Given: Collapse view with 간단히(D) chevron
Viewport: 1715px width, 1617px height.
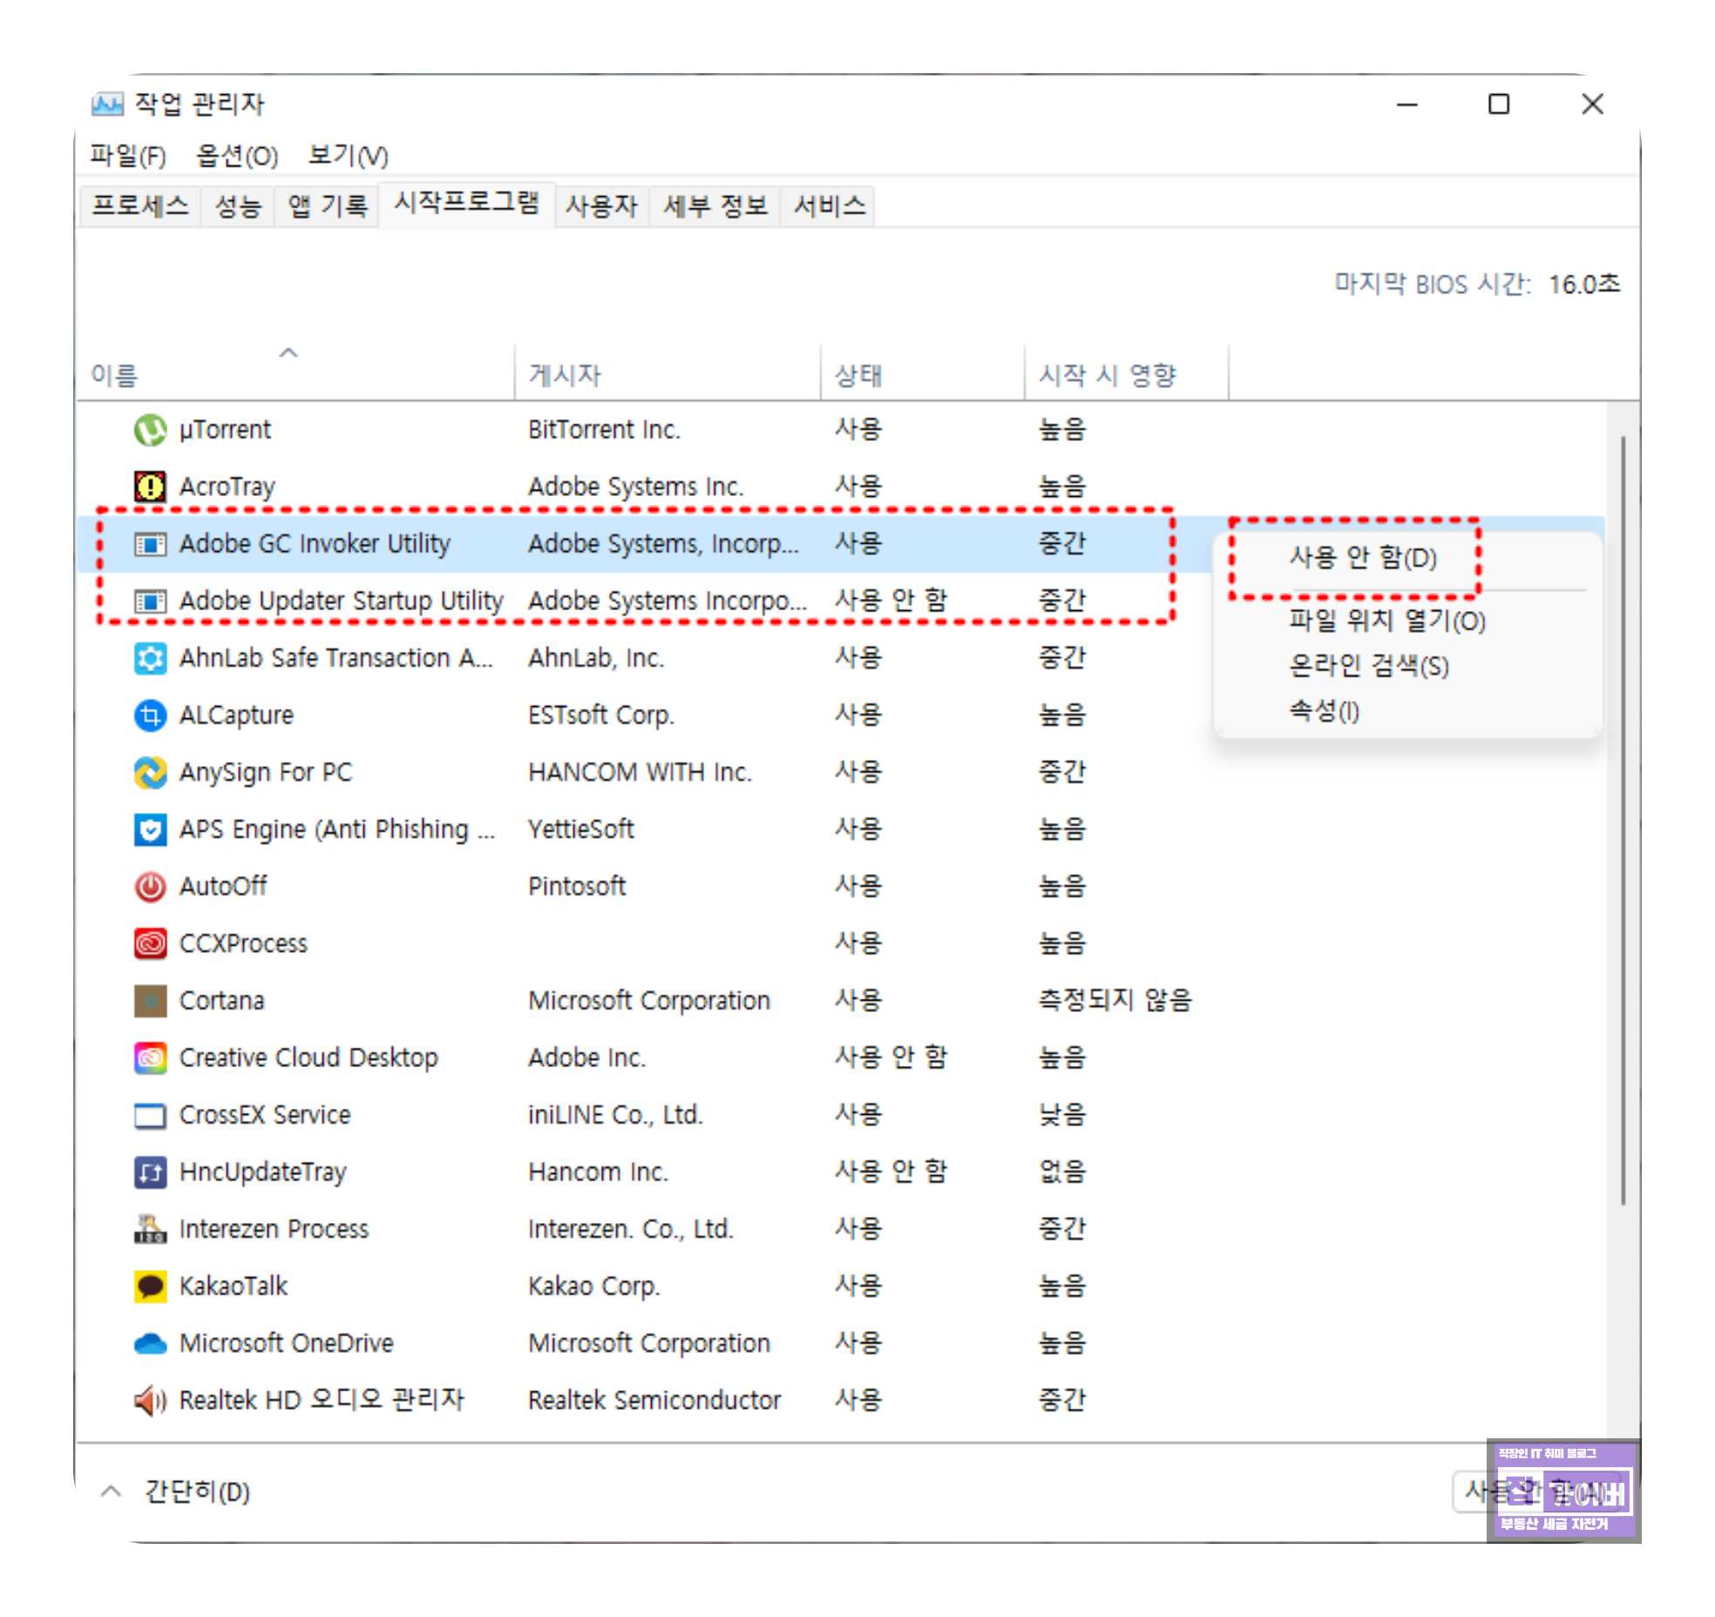Looking at the screenshot, I should point(111,1491).
